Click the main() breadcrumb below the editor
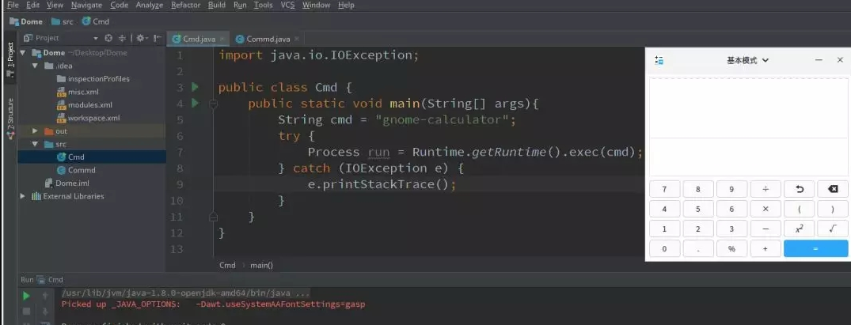Screen dimensions: 851x325 point(261,266)
